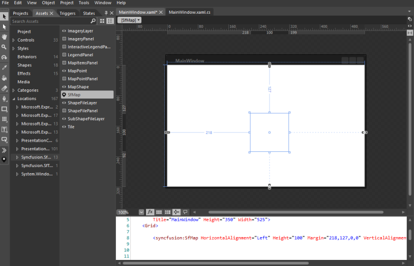Open the MainWindow.xaml.cs document tab
The height and width of the screenshot is (266, 414).
(x=190, y=12)
